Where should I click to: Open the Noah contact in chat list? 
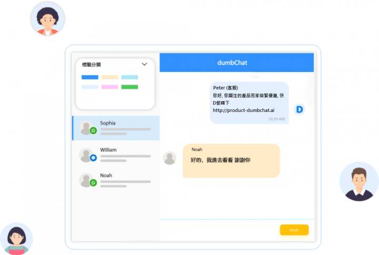[116, 180]
